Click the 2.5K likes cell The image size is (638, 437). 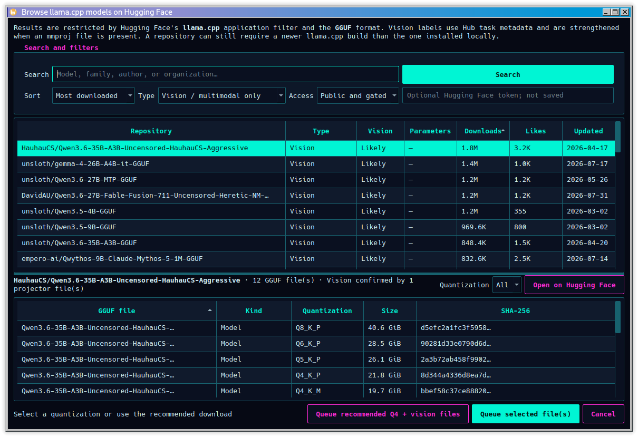pos(536,259)
